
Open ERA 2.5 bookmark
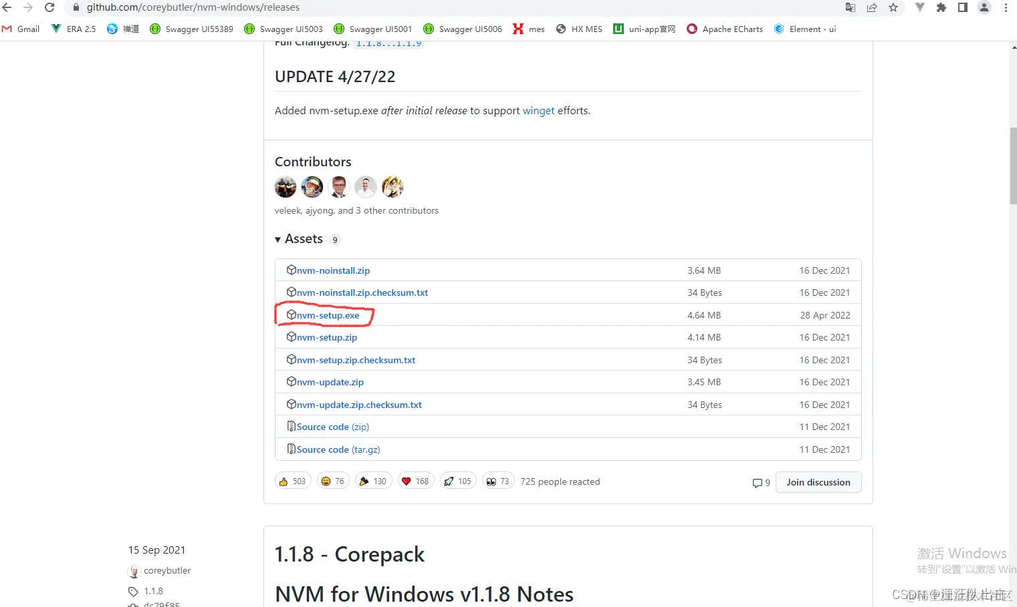(74, 29)
